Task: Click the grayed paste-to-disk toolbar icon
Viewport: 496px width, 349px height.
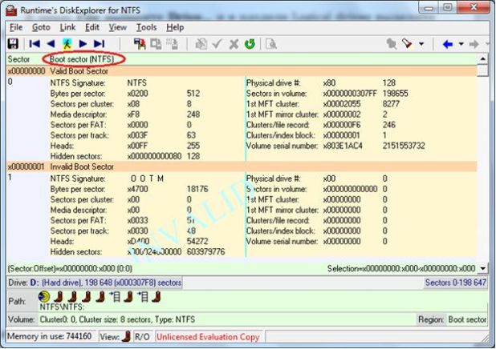Action: pyautogui.click(x=172, y=44)
